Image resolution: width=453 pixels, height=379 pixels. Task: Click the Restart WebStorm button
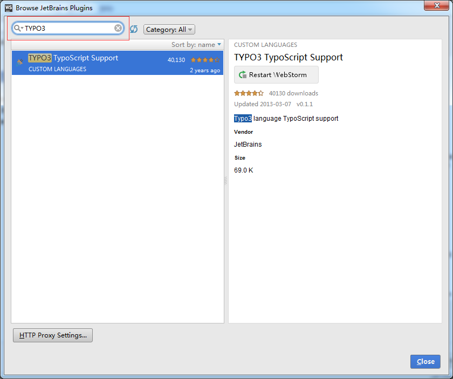click(276, 75)
